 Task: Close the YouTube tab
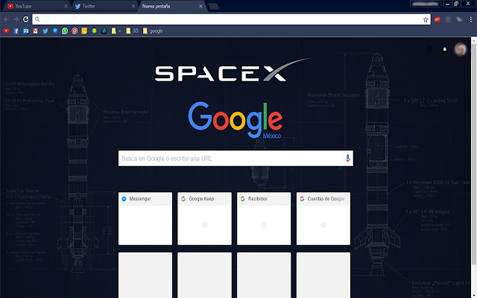66,6
